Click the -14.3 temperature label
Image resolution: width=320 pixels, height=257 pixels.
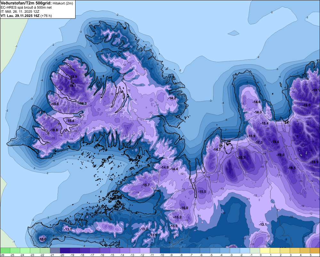click(x=258, y=112)
